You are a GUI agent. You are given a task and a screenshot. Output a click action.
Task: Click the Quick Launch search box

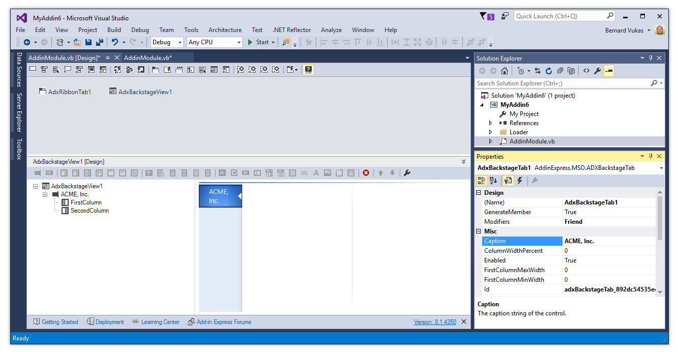565,16
